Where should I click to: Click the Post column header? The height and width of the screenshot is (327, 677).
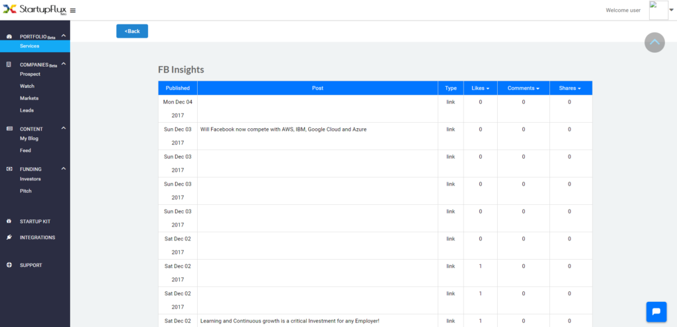coord(318,88)
